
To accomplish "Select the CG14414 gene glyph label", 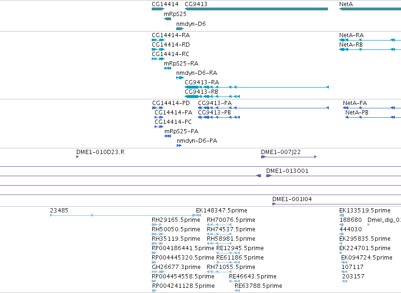I will pyautogui.click(x=165, y=4).
